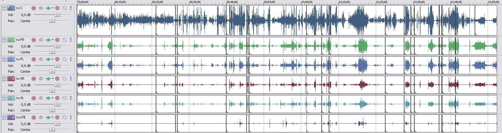Viewport: 502px width, 133px height.
Task: Click the ru-FR pan slider handle
Action: [x=52, y=52]
